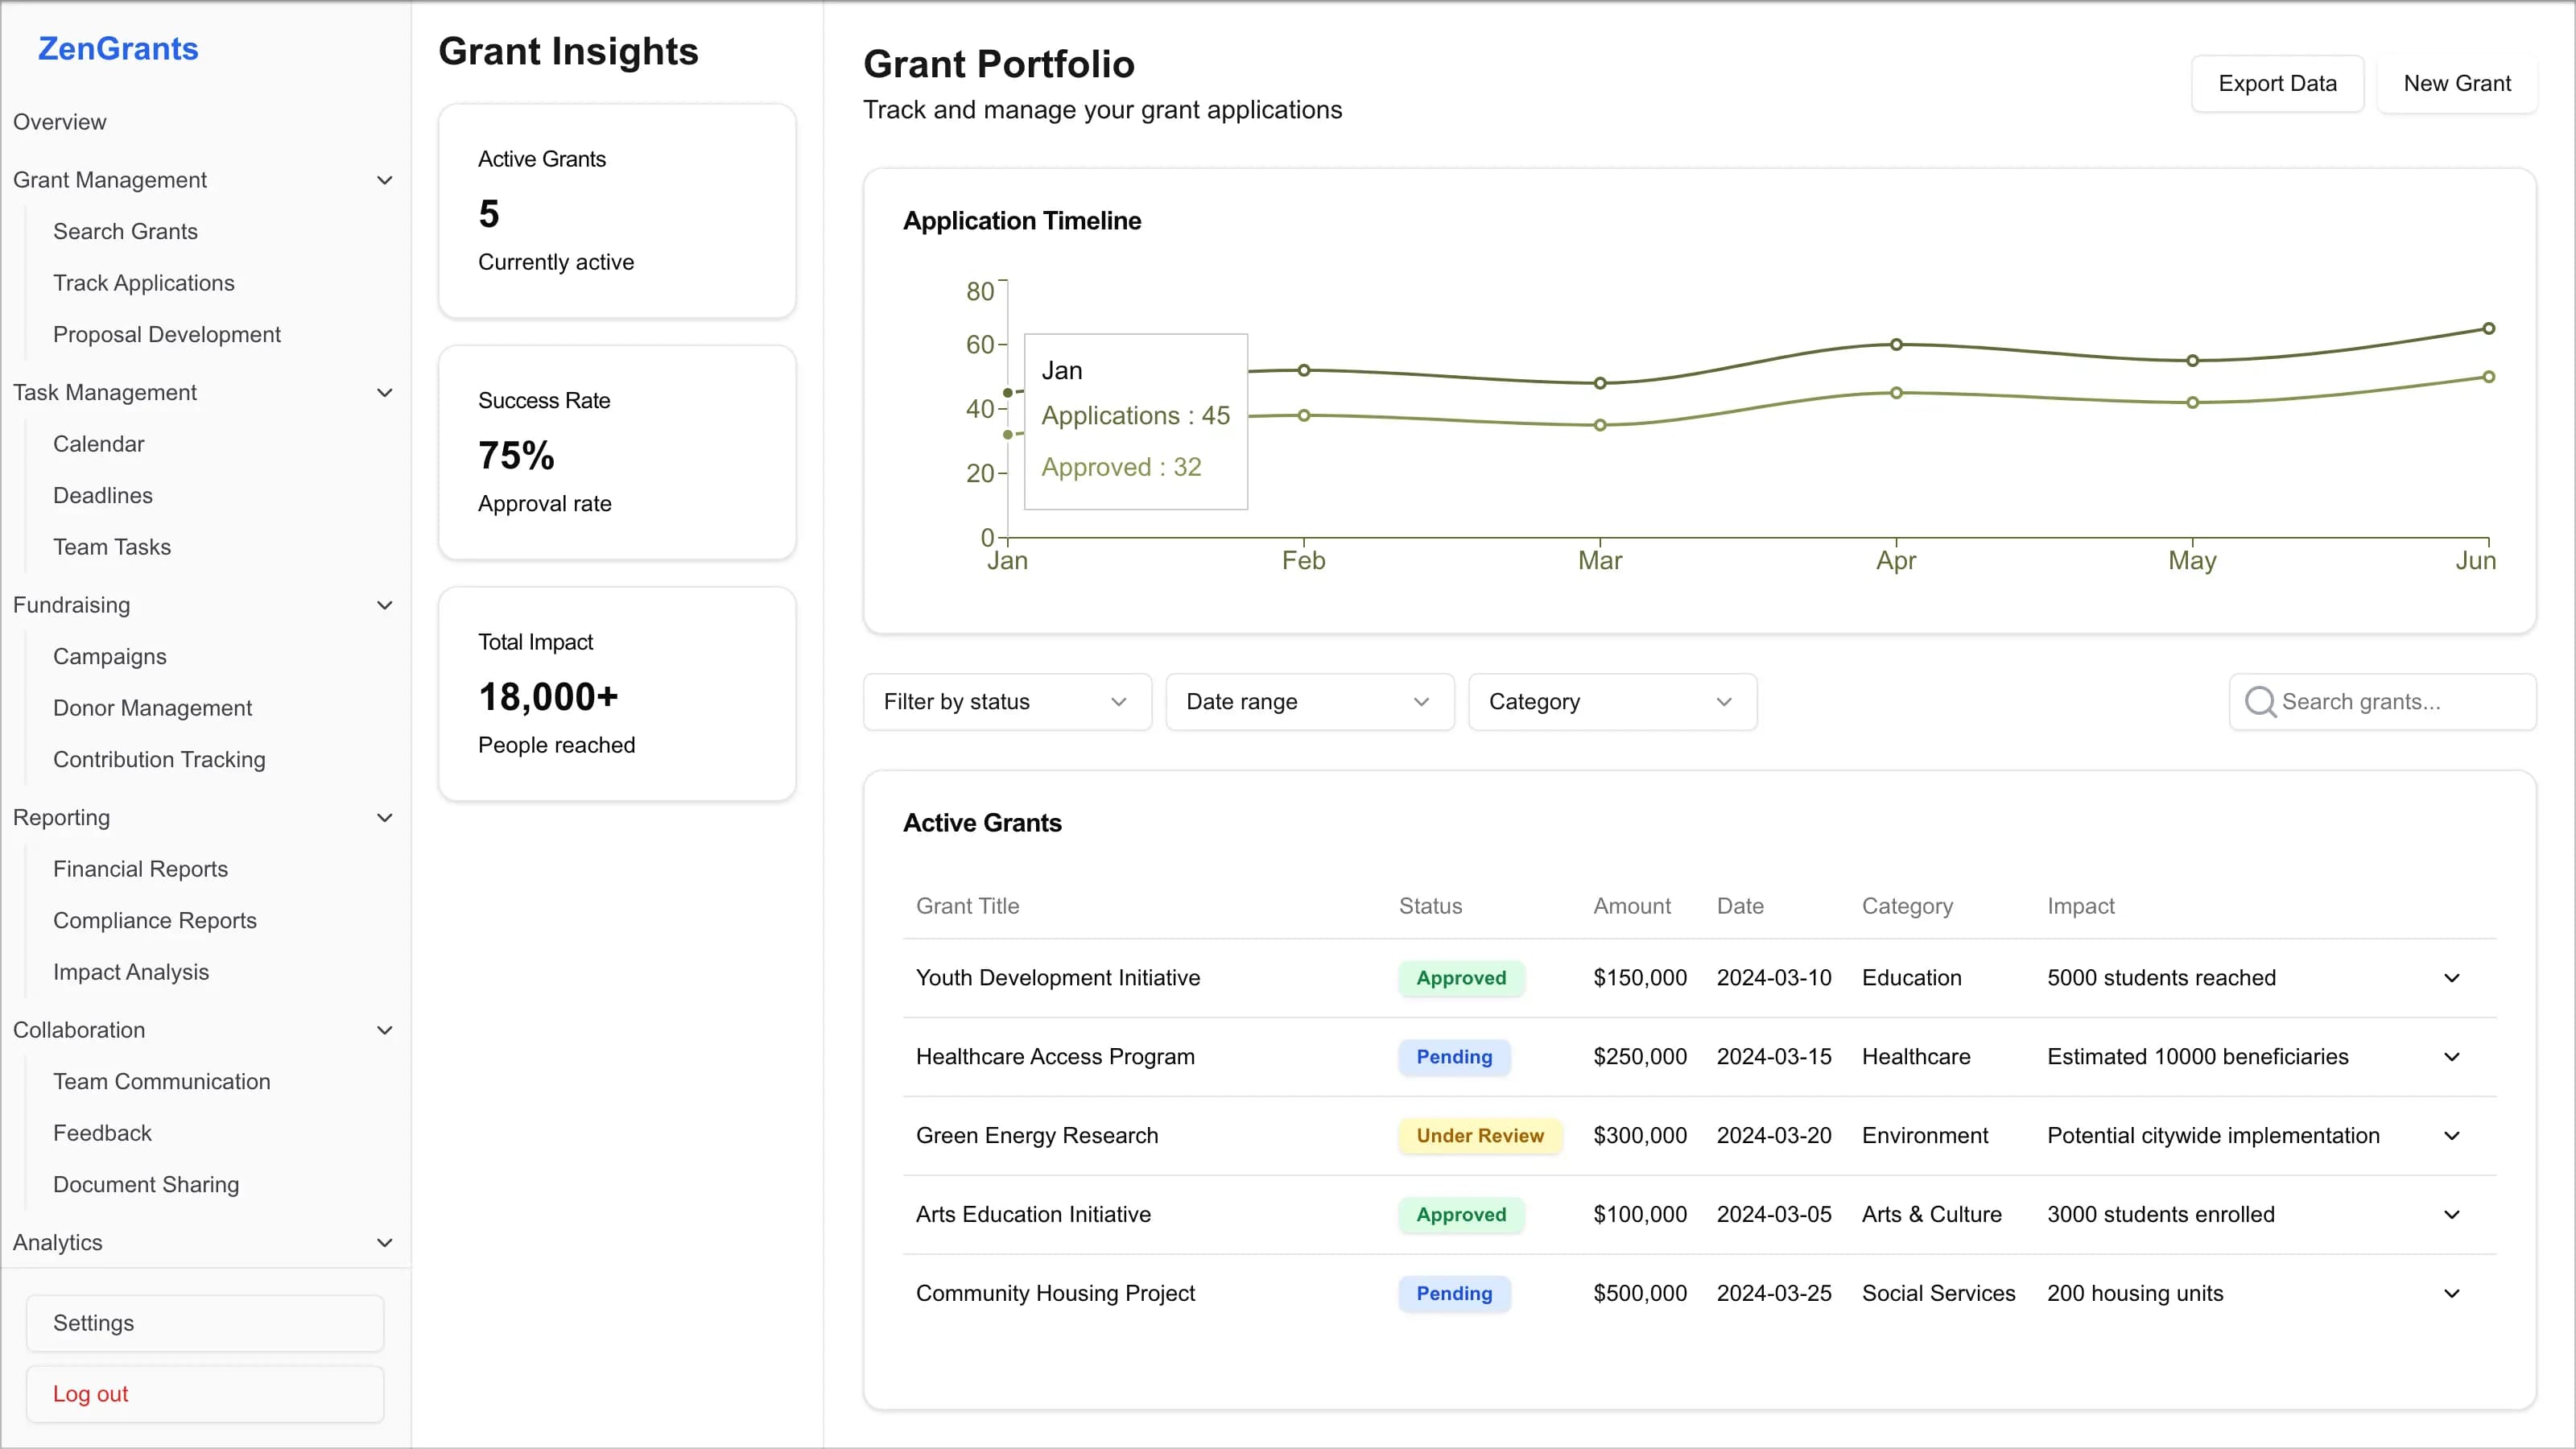Log out of ZenGrants

pyautogui.click(x=205, y=1394)
